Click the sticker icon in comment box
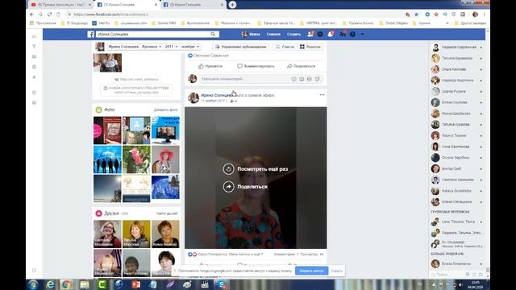516x290 pixels. [x=317, y=79]
